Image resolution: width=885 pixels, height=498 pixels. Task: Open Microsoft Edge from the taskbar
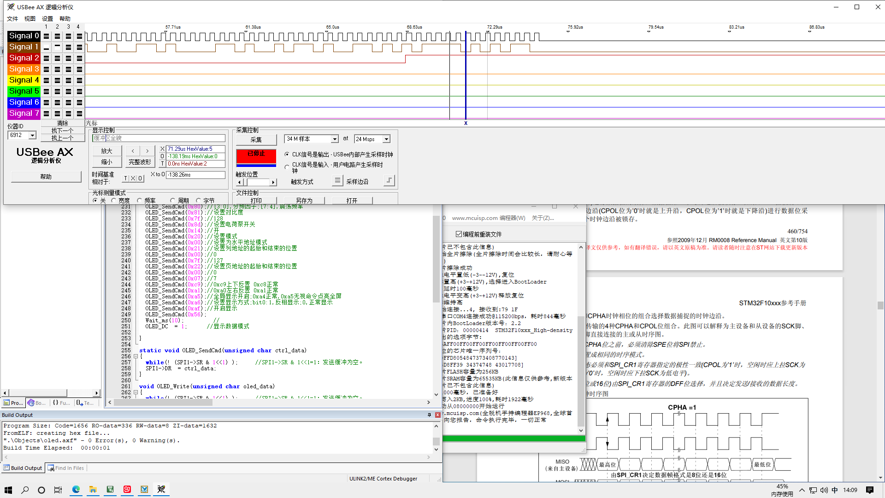coord(76,490)
